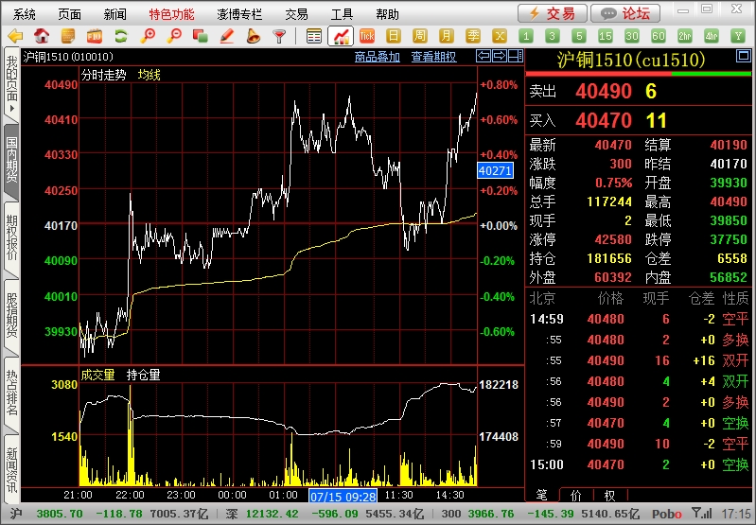The width and height of the screenshot is (756, 525).
Task: Select the 热点排名 side tab
Action: [11, 394]
